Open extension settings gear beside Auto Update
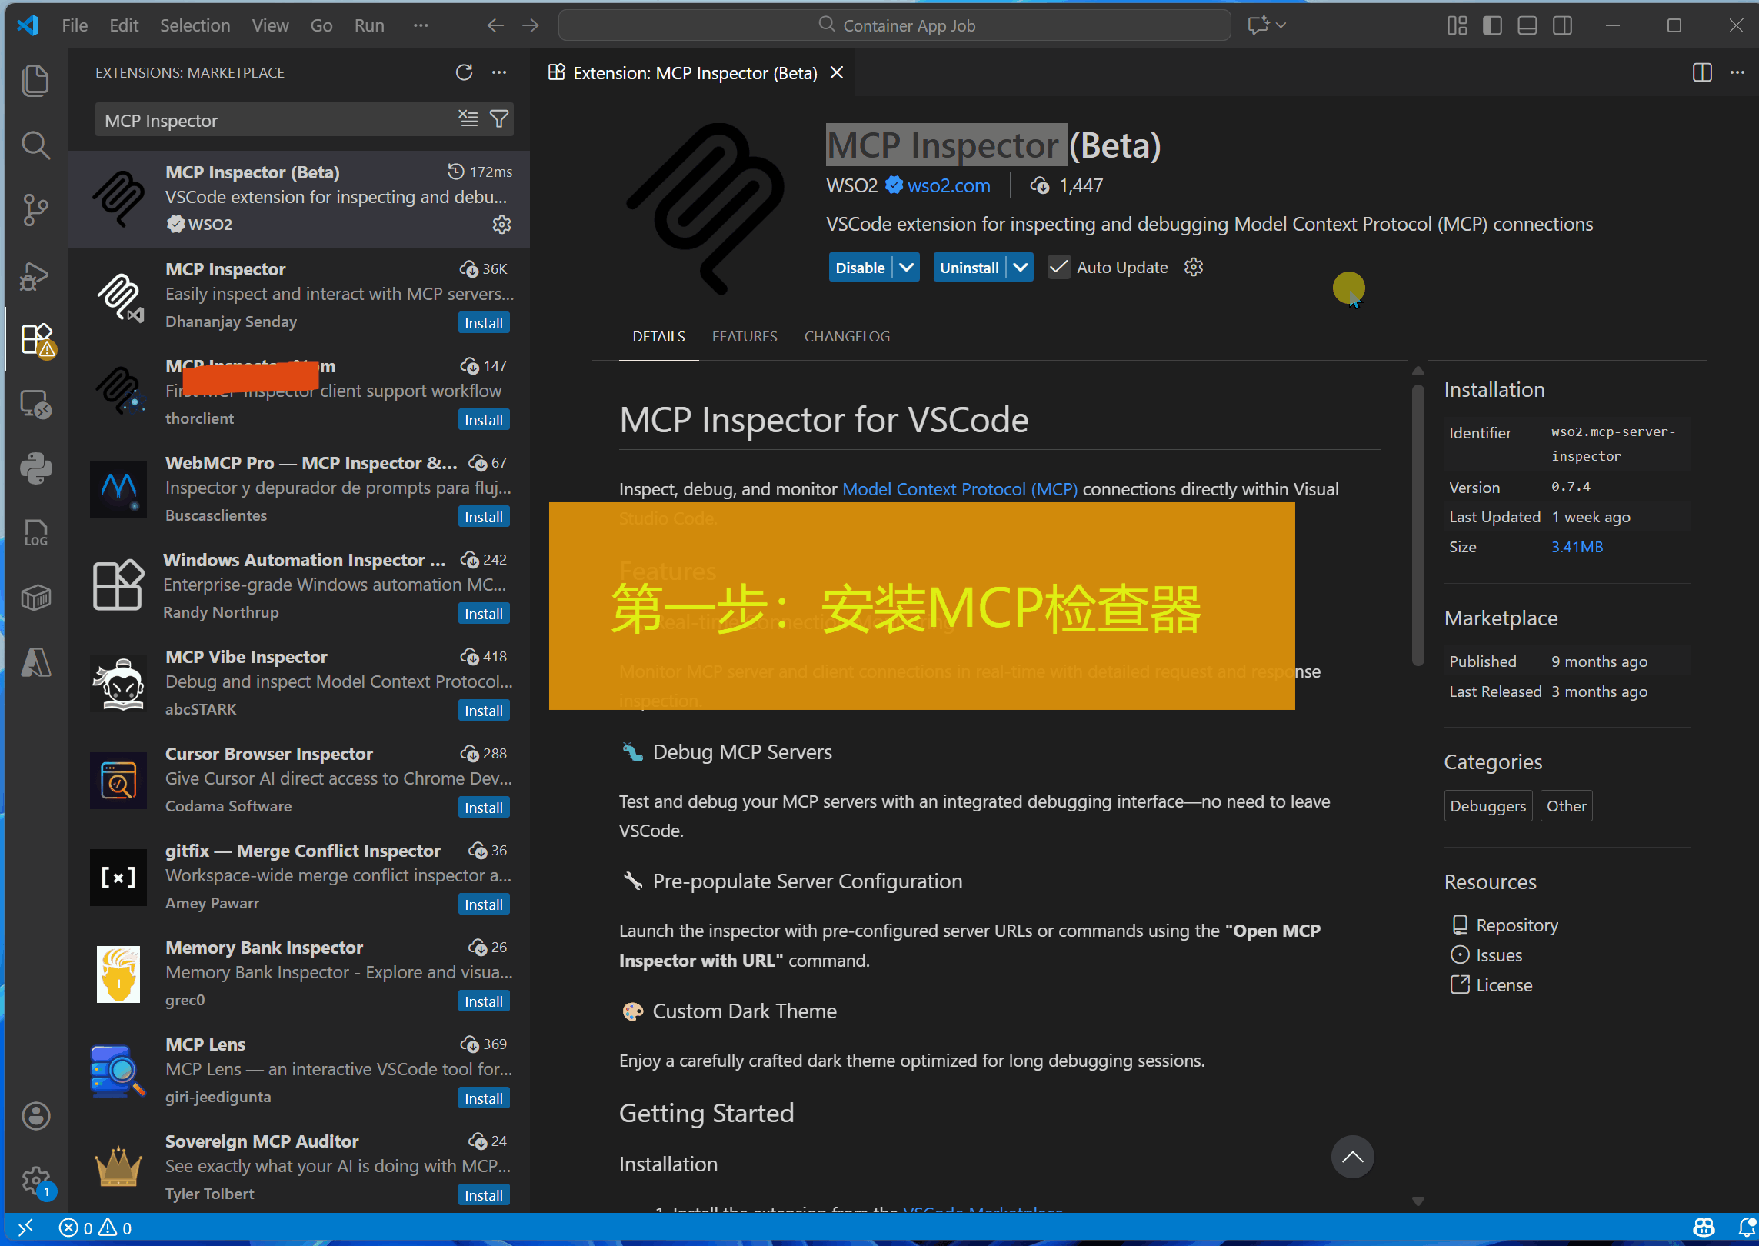Screen dimensions: 1759x1246 pos(1194,267)
